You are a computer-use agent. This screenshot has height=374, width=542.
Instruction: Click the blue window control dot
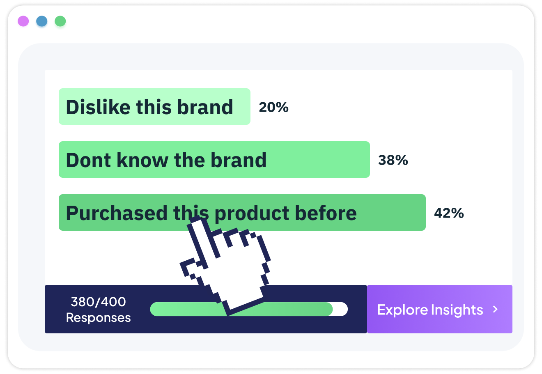[42, 21]
